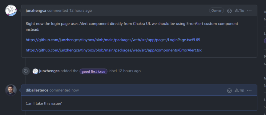Image resolution: width=266 pixels, height=115 pixels.
Task: Open the three-dot menu on junzhengca's comment
Action: [x=249, y=11]
